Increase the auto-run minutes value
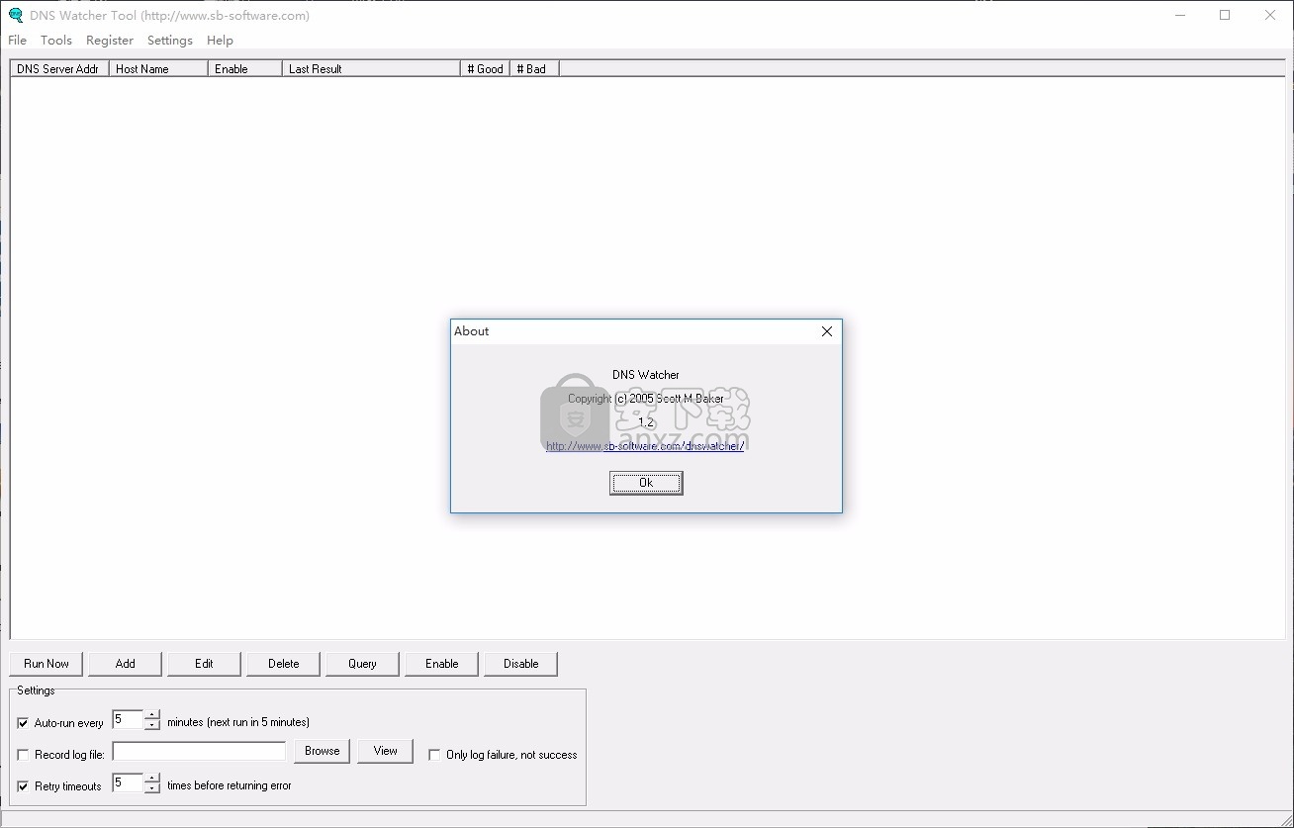1294x828 pixels. click(x=152, y=715)
